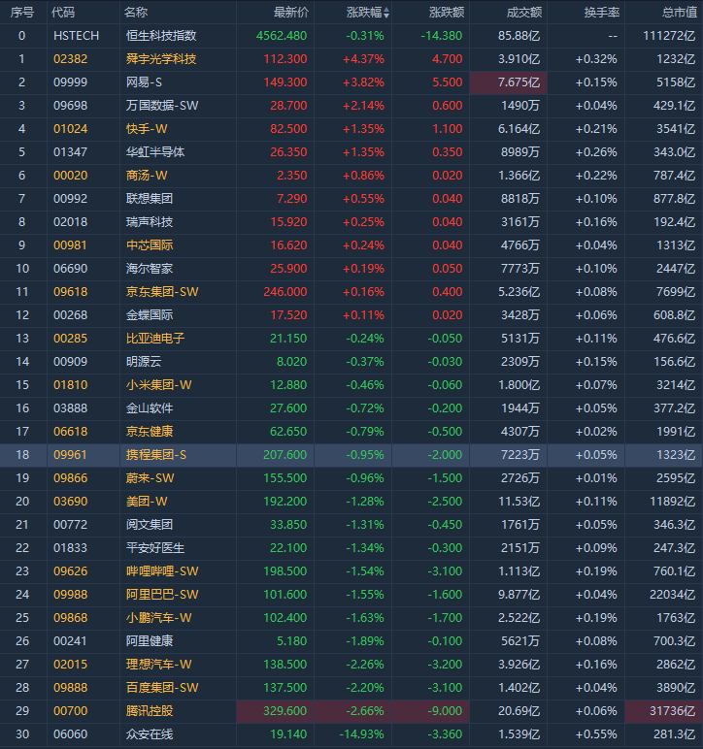Sort by 总市值 column header

(680, 12)
